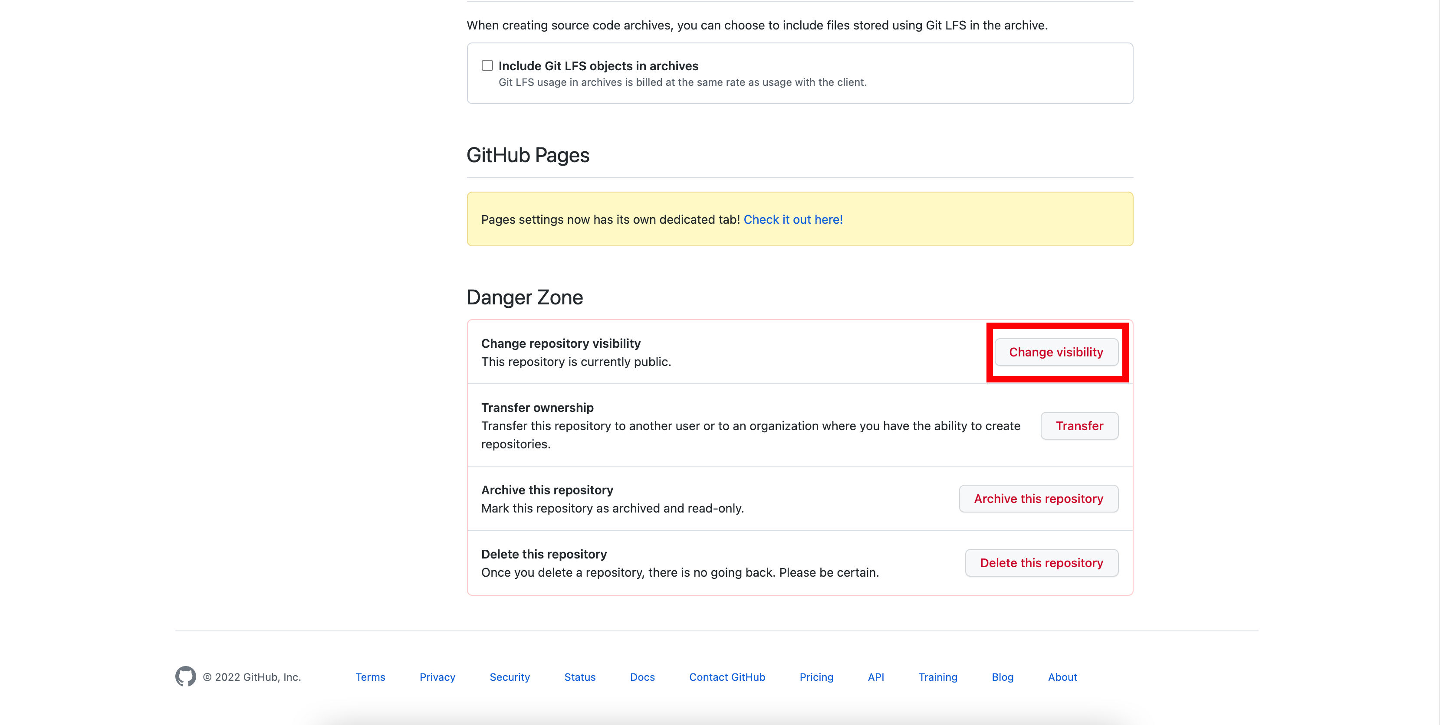1440x725 pixels.
Task: Click the Contact GitHub link
Action: 727,677
